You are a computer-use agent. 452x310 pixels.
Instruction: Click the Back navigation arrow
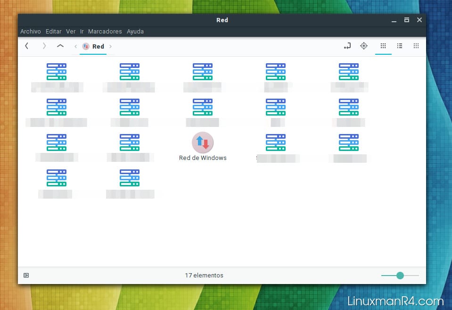pos(27,46)
